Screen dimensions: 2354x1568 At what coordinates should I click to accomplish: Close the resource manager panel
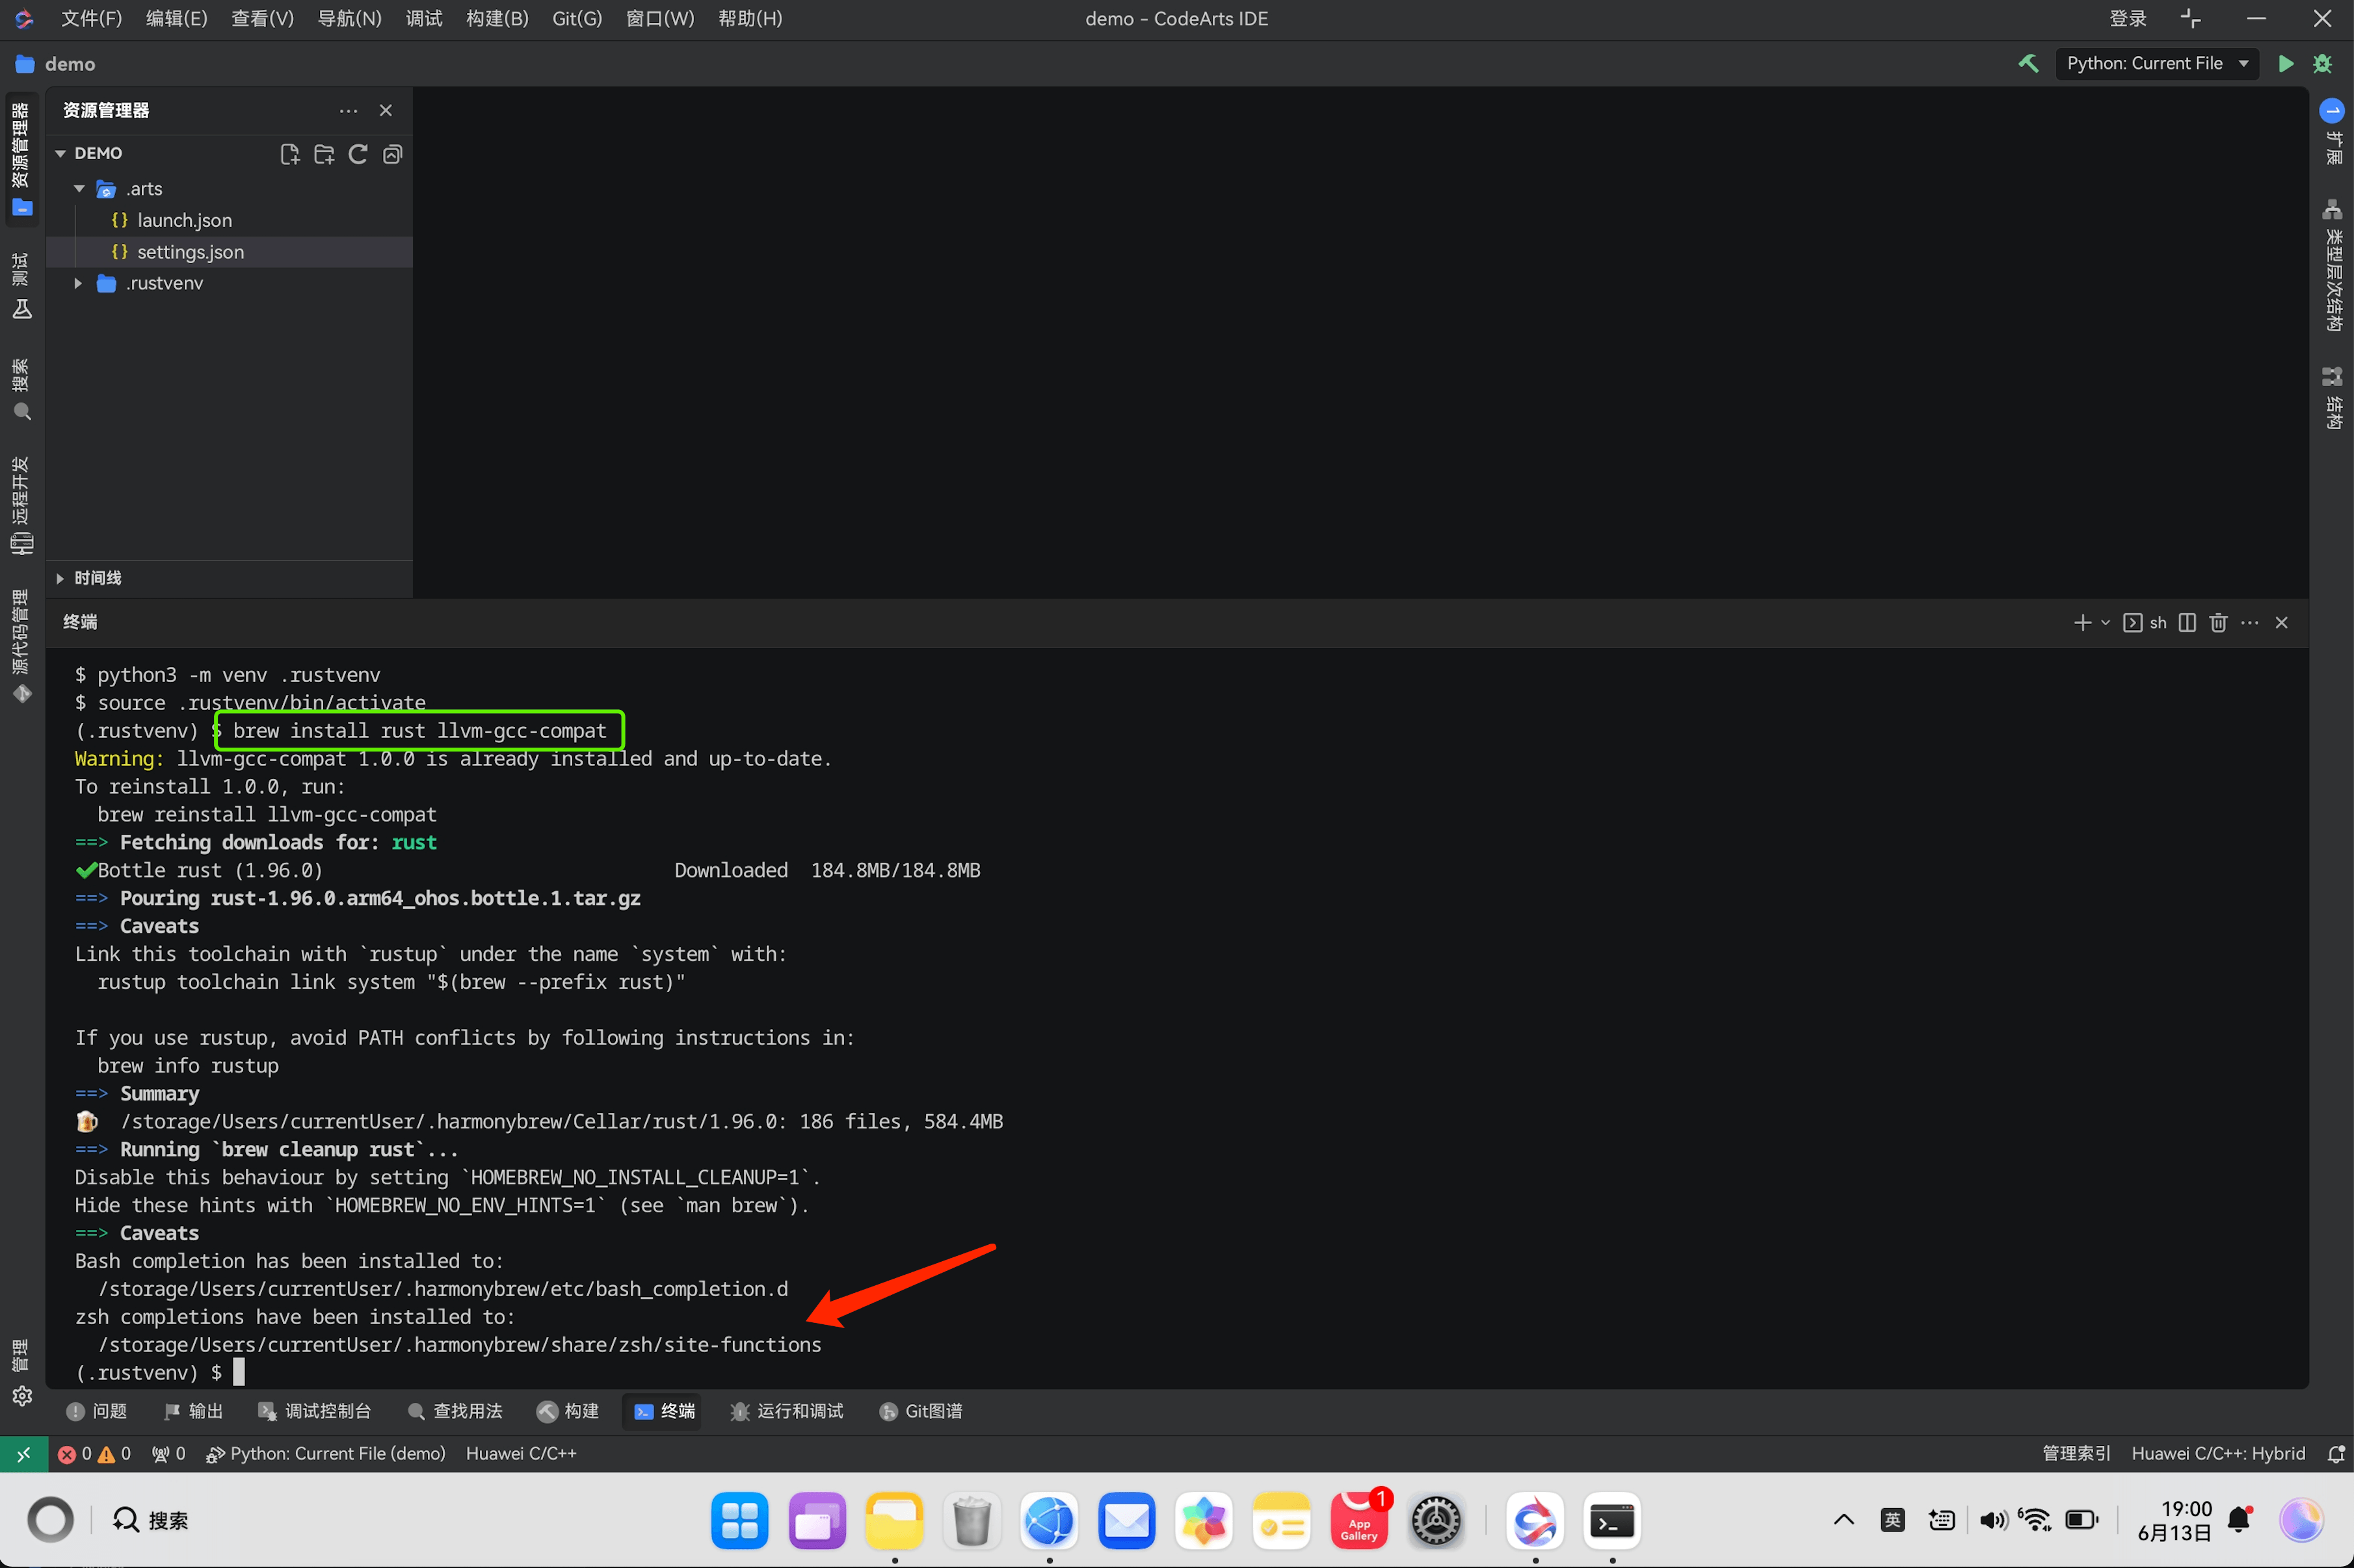pyautogui.click(x=386, y=110)
